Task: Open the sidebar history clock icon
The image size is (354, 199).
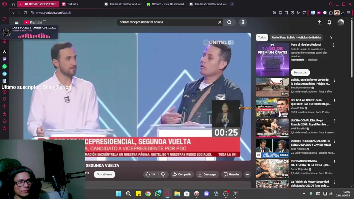Action: [x=4, y=106]
